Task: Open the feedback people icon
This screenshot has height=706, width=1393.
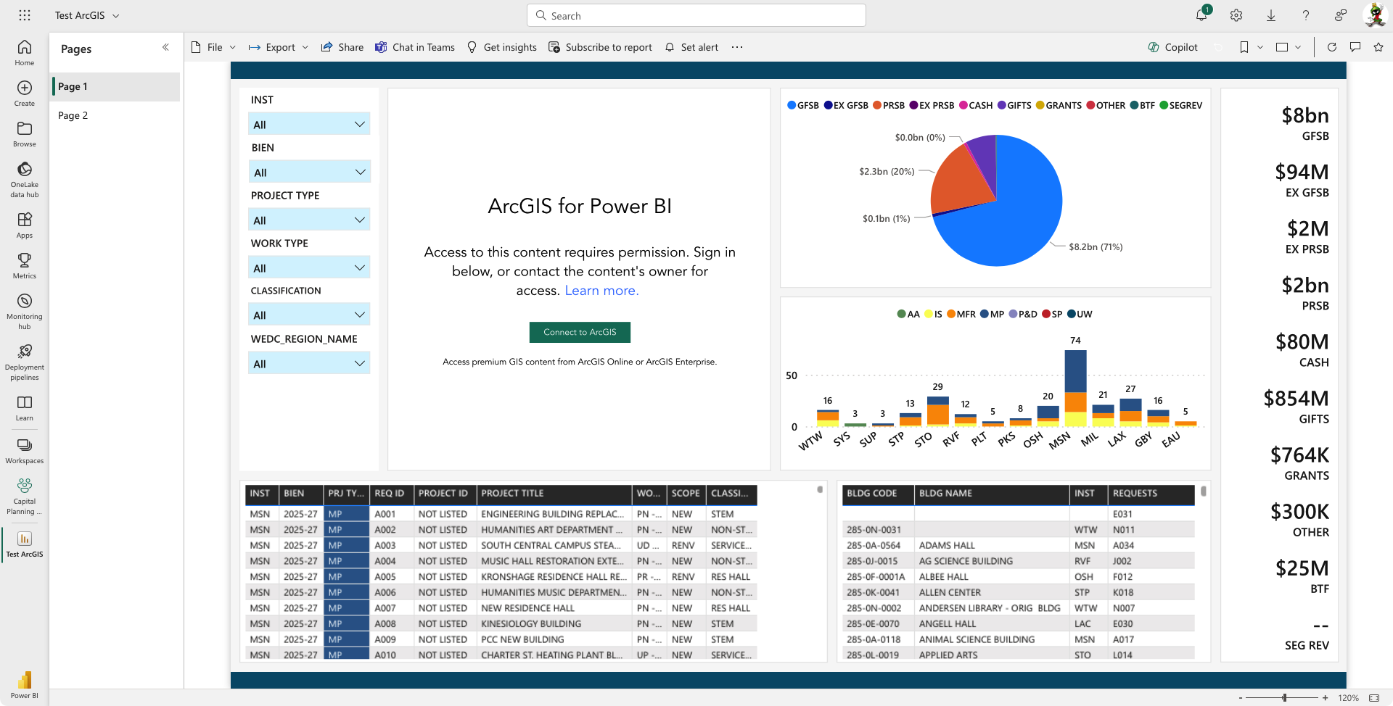Action: pos(1341,15)
